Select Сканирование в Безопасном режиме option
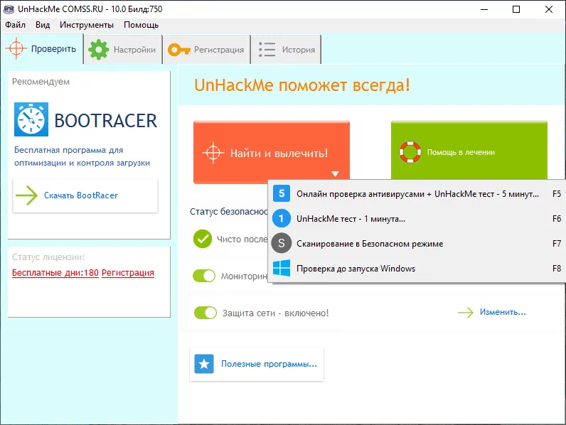 (x=417, y=244)
